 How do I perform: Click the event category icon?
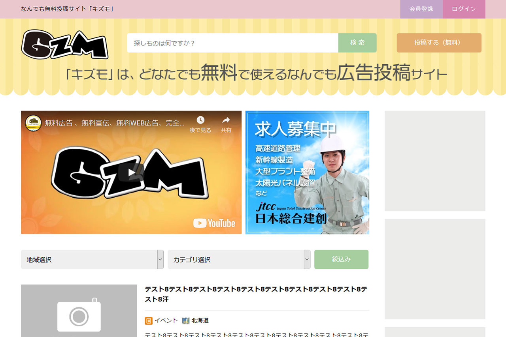[149, 321]
